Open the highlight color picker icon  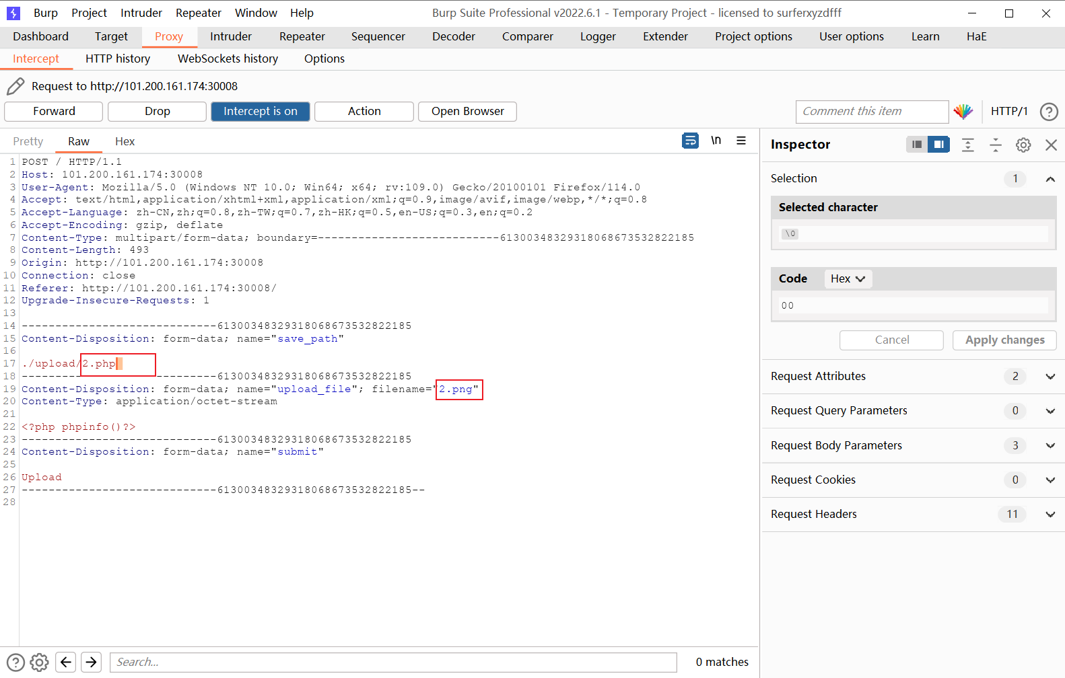(x=963, y=112)
